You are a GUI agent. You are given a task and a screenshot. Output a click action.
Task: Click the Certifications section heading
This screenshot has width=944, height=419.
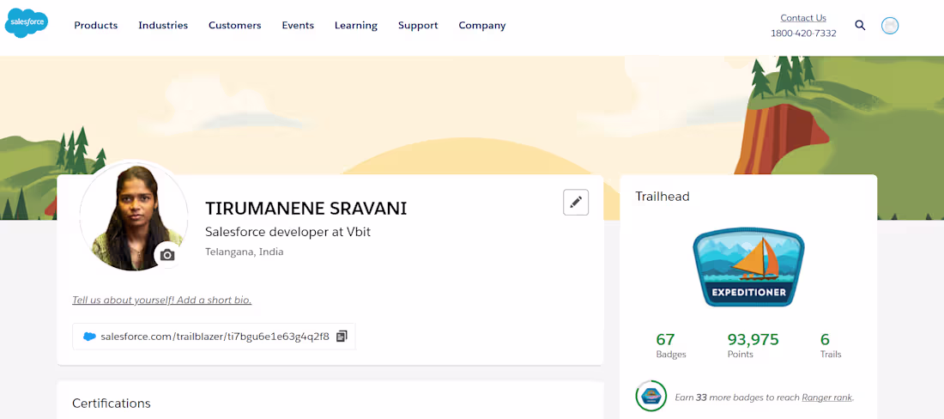point(112,403)
